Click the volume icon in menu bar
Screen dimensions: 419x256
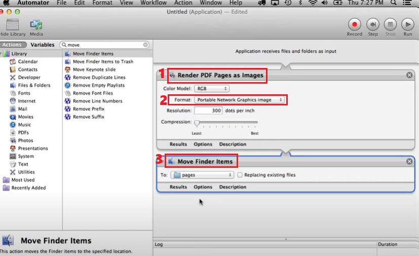(x=325, y=3)
